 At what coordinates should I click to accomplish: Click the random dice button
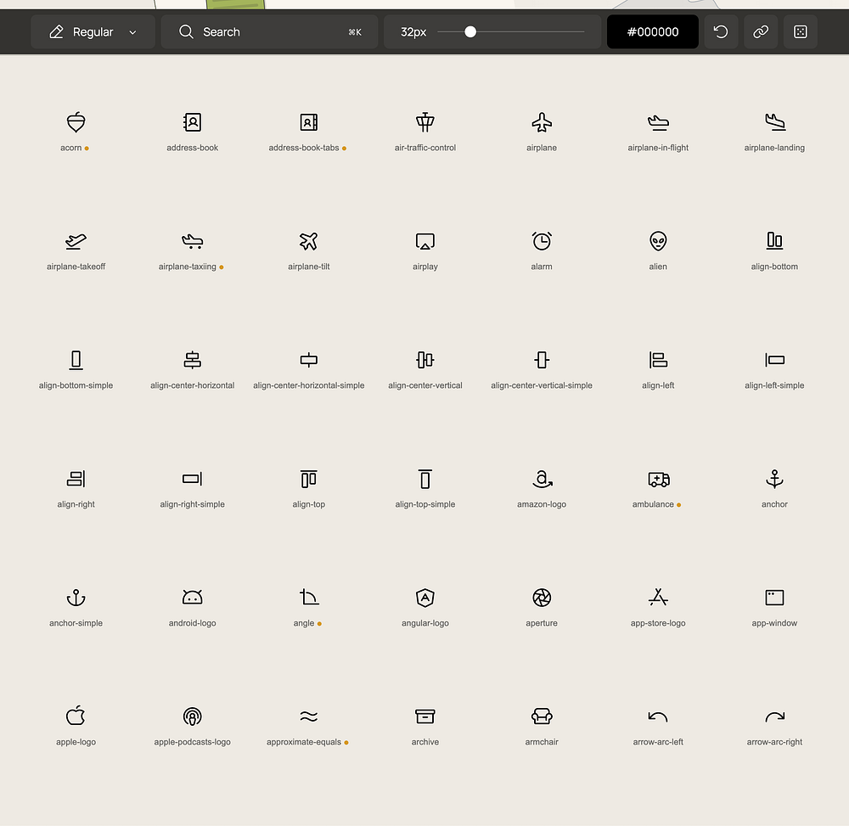click(801, 32)
